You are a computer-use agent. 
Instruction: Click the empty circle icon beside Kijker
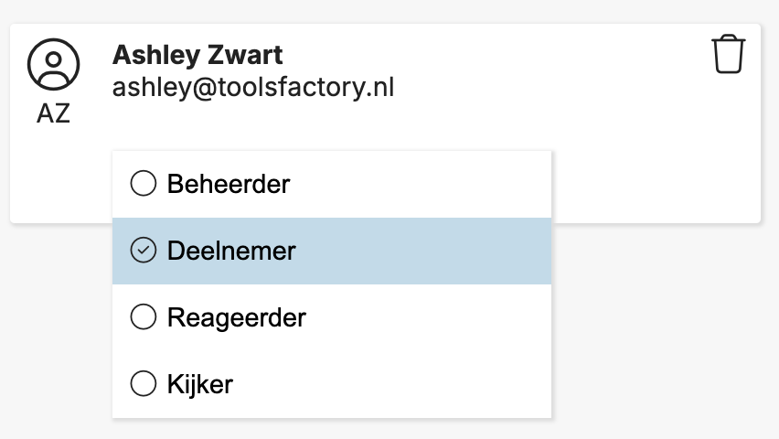[x=143, y=383]
